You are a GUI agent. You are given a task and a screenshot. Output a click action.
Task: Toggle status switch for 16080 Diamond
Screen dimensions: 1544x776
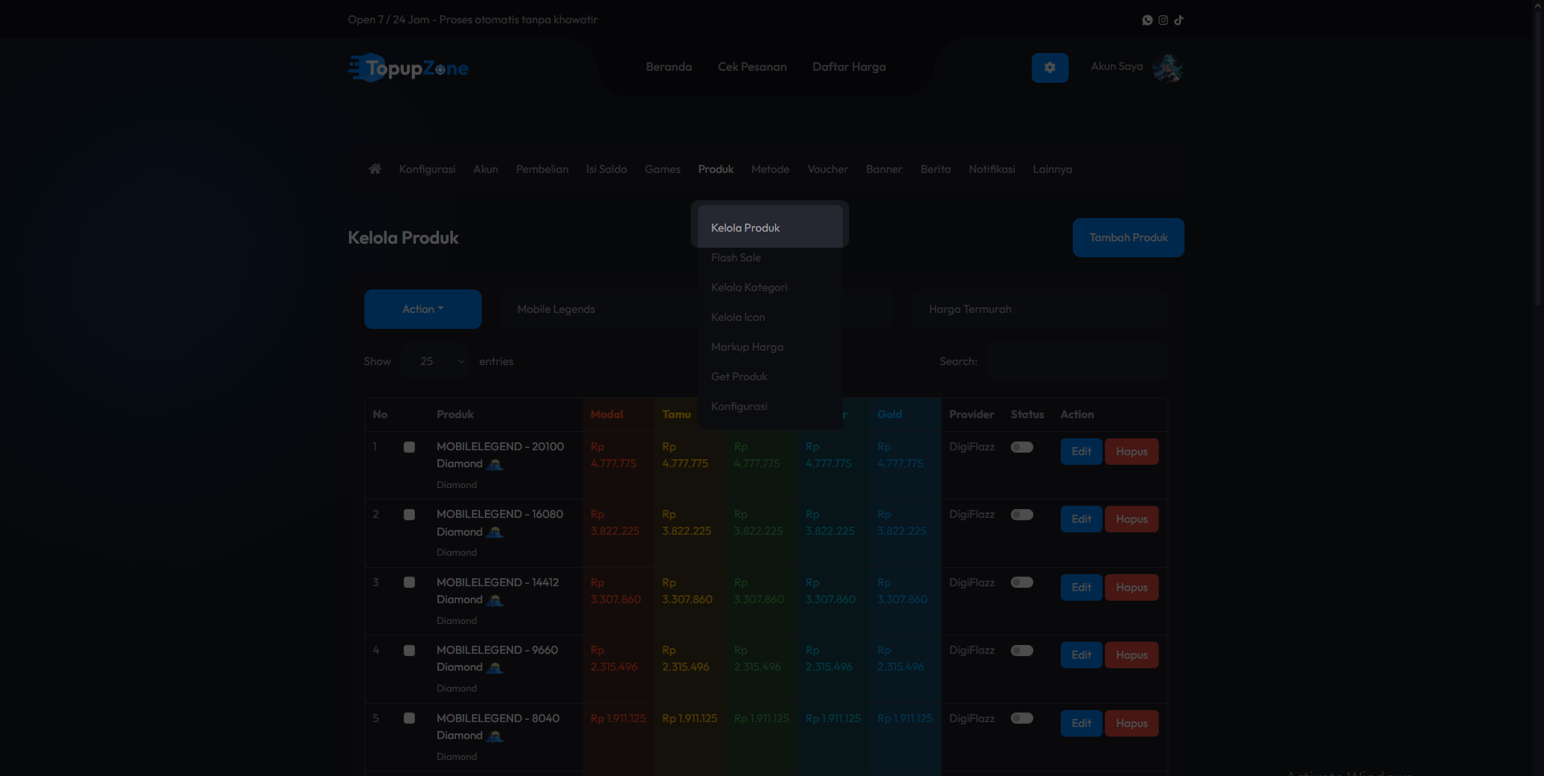tap(1022, 515)
